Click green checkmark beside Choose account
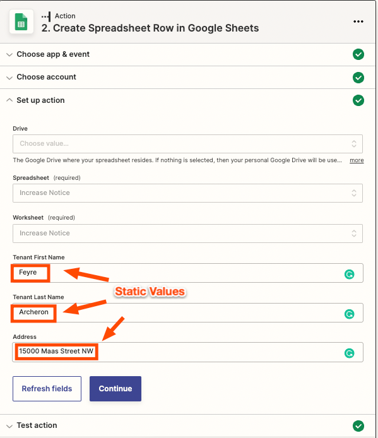378x438 pixels. [x=358, y=78]
